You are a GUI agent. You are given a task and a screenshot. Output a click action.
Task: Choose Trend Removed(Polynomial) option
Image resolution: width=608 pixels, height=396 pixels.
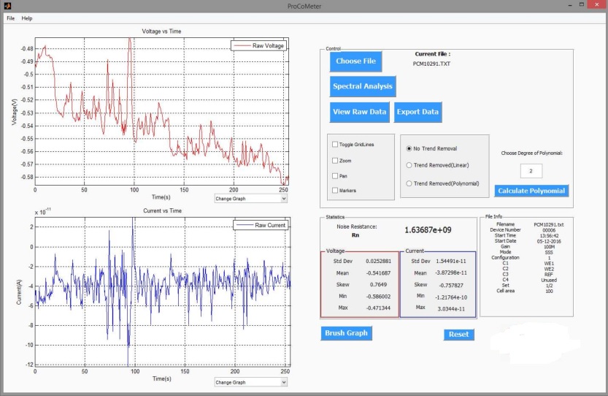coord(409,183)
